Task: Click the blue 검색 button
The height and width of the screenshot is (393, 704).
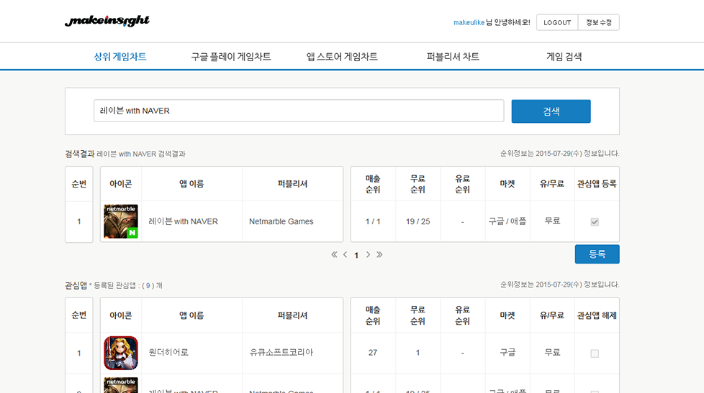Action: [x=551, y=111]
